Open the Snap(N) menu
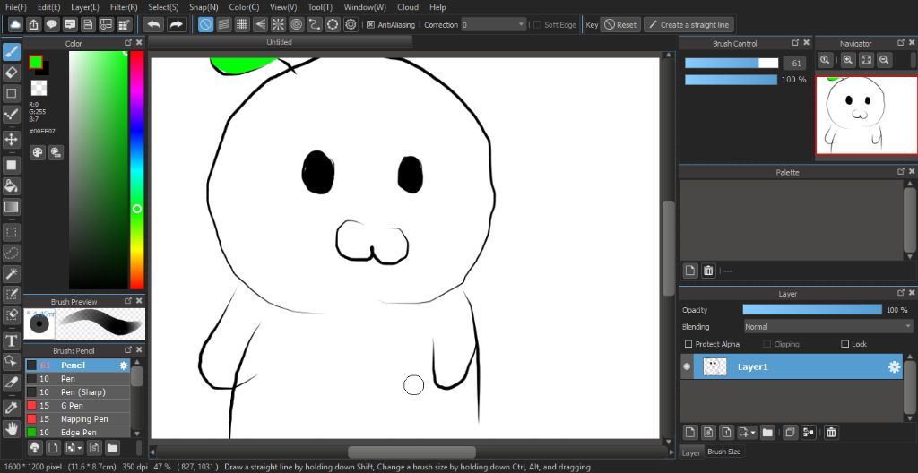Screen dimensions: 918x473 pos(204,7)
